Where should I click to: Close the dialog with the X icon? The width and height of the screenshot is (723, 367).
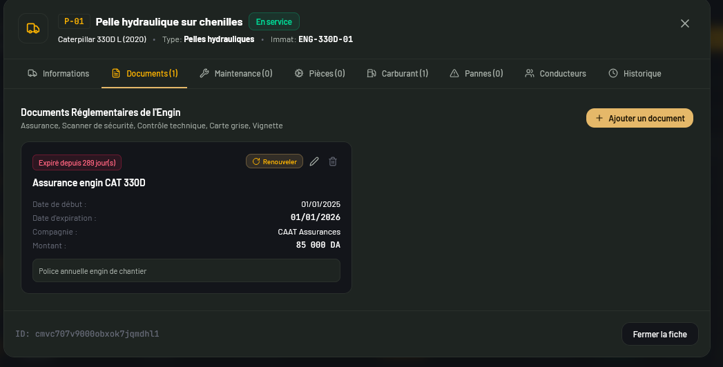tap(685, 23)
